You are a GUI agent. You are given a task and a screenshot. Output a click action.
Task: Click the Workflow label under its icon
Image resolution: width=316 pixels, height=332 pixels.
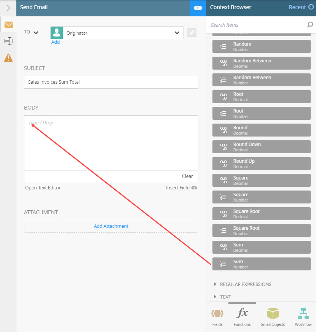[x=303, y=324]
